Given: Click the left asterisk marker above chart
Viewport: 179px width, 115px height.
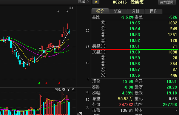Looking at the screenshot, I should 58,12.
